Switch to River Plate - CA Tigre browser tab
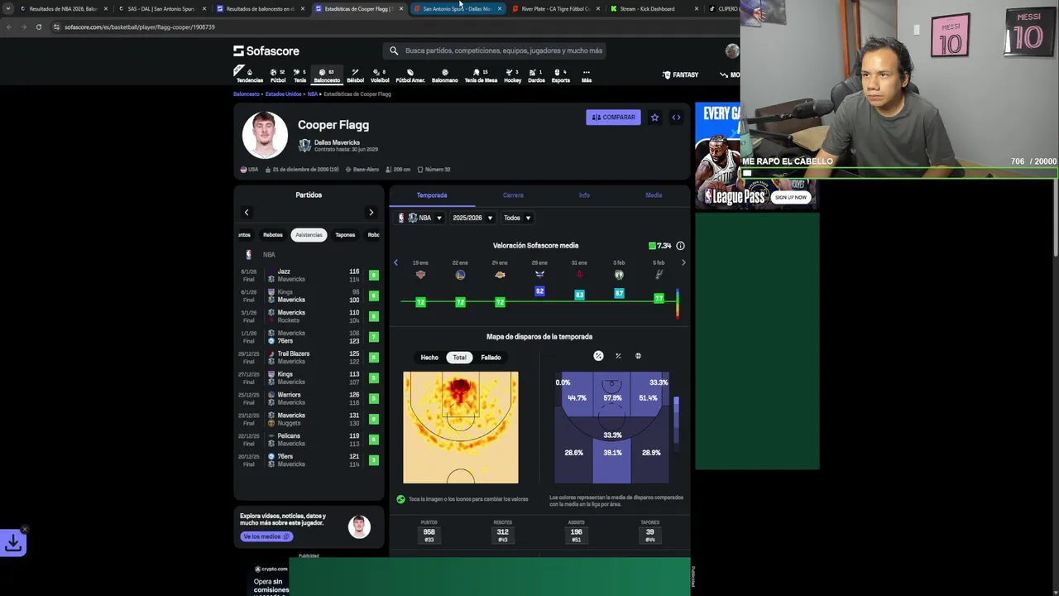 tap(554, 9)
